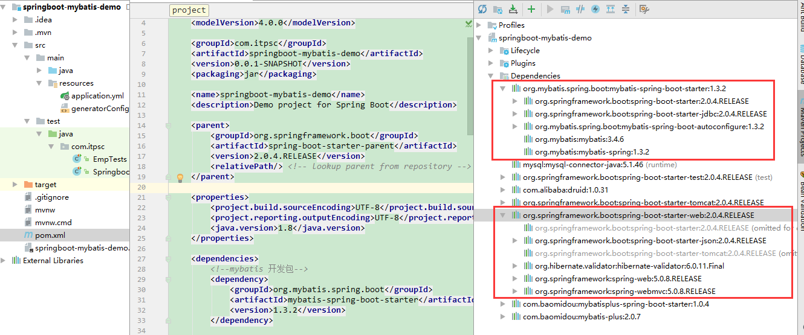Toggle Skip Tests mode lightning icon

(595, 9)
